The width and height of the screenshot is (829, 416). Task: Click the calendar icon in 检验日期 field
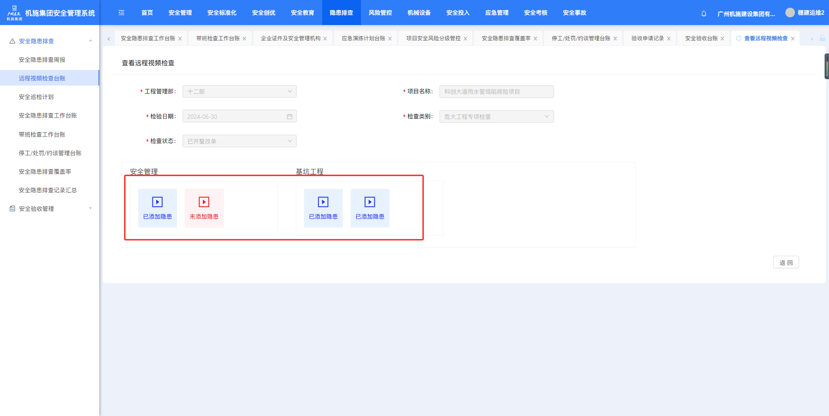click(x=289, y=117)
